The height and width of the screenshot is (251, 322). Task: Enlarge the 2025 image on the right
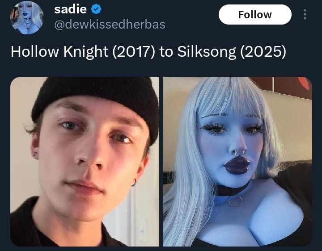(237, 162)
